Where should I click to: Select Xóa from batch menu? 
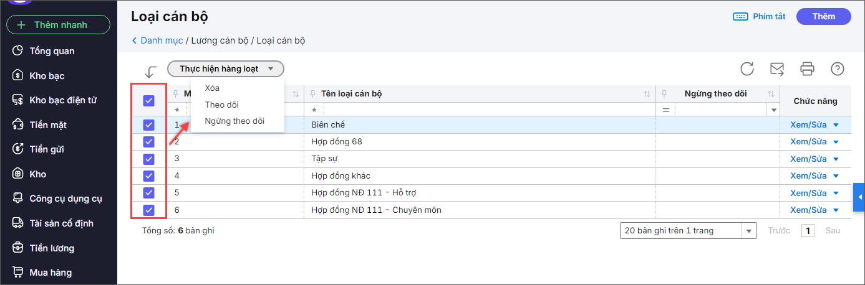212,88
